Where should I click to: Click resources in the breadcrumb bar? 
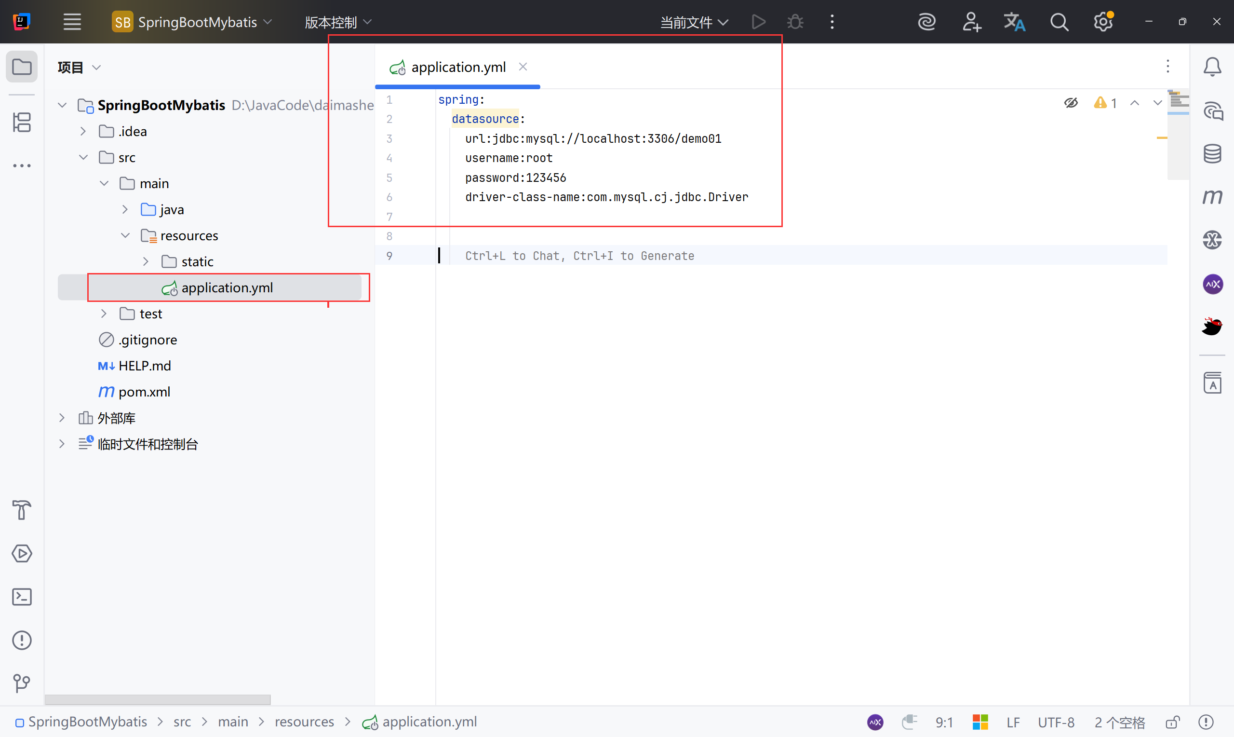pyautogui.click(x=304, y=722)
